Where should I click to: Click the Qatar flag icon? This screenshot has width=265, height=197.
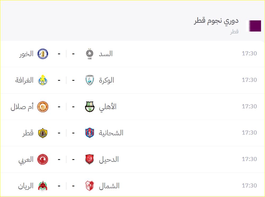(x=253, y=26)
